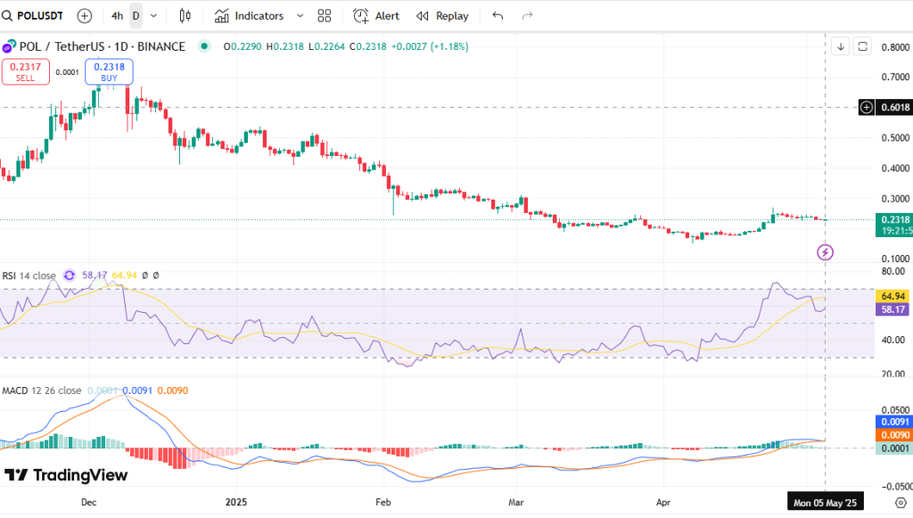Click the purple 58.17 axis label
This screenshot has height=518, width=913.
click(892, 309)
